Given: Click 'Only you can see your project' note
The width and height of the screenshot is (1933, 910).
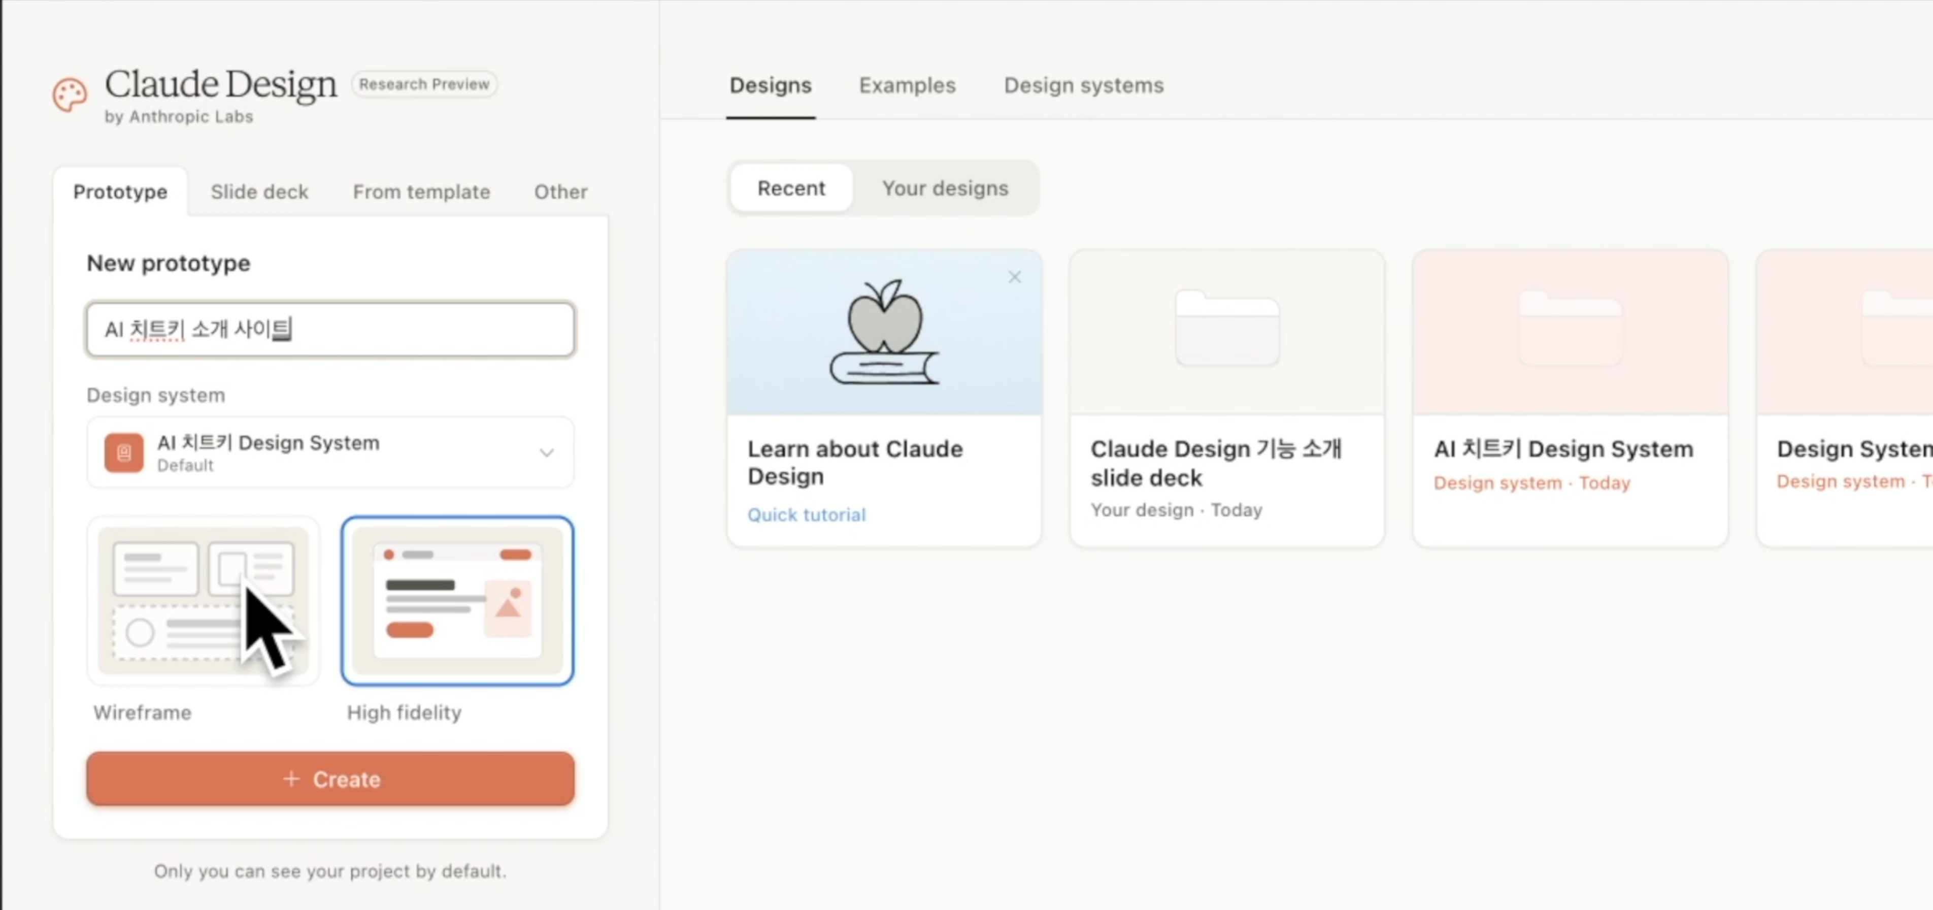Looking at the screenshot, I should (x=330, y=871).
